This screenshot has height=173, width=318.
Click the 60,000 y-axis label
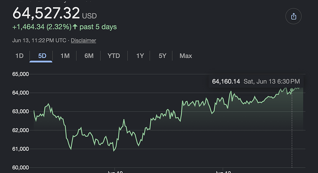click(20, 167)
